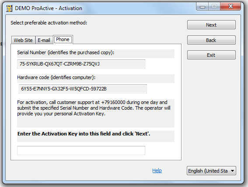Switch to the Web Site tab
The image size is (248, 187).
pyautogui.click(x=23, y=40)
